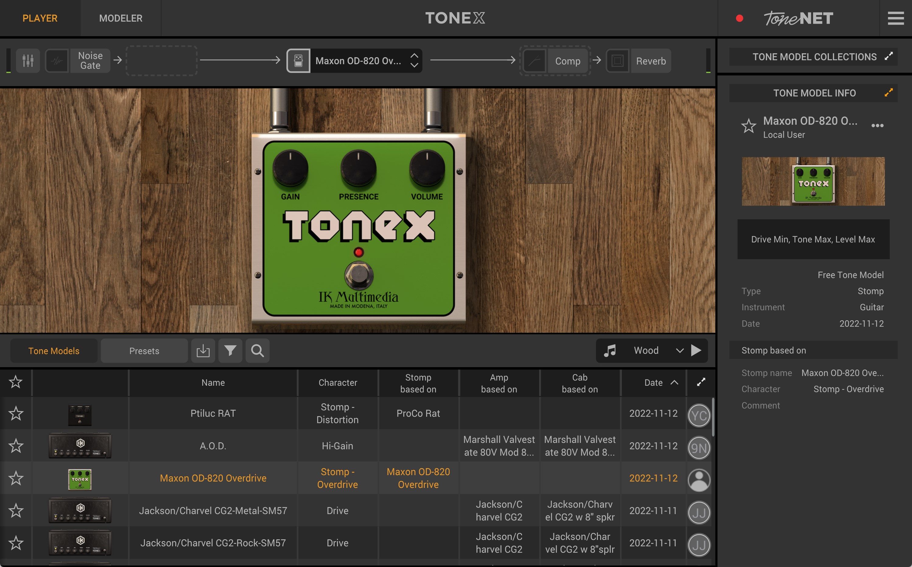Click the search magnifier icon
The height and width of the screenshot is (567, 912).
(x=257, y=351)
